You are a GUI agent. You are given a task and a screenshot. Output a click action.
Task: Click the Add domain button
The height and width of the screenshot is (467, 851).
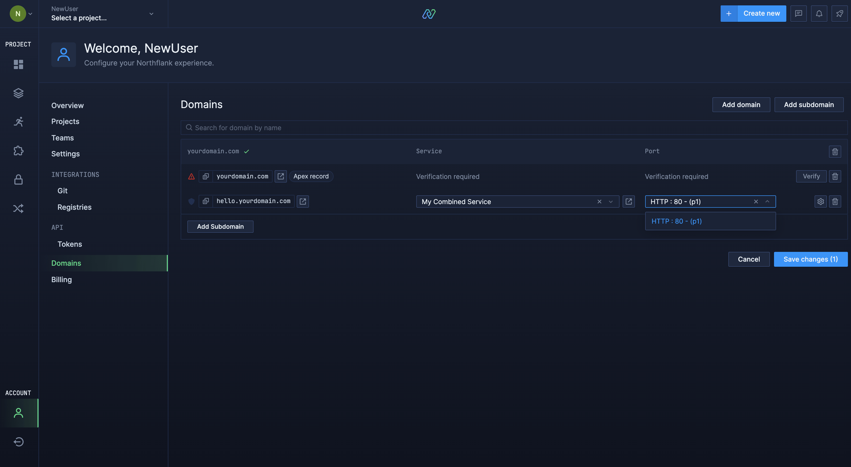[741, 105]
